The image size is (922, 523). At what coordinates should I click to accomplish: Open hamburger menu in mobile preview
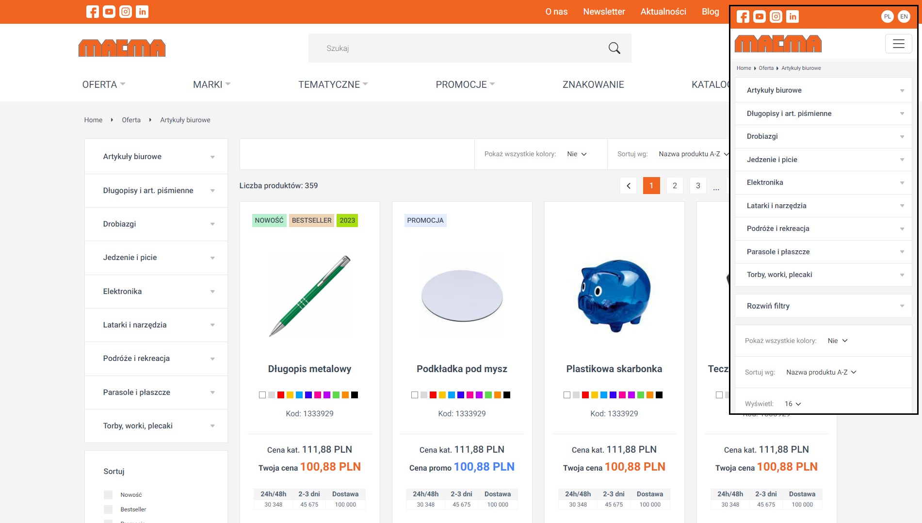pos(899,44)
